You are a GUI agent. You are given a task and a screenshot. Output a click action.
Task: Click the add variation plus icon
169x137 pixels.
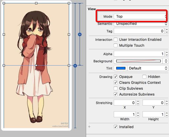point(89,127)
